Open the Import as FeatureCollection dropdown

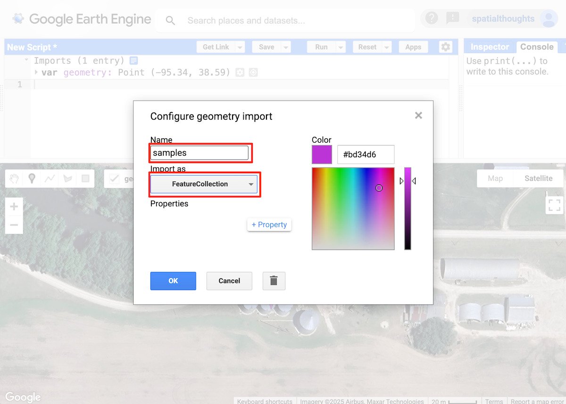(x=204, y=184)
